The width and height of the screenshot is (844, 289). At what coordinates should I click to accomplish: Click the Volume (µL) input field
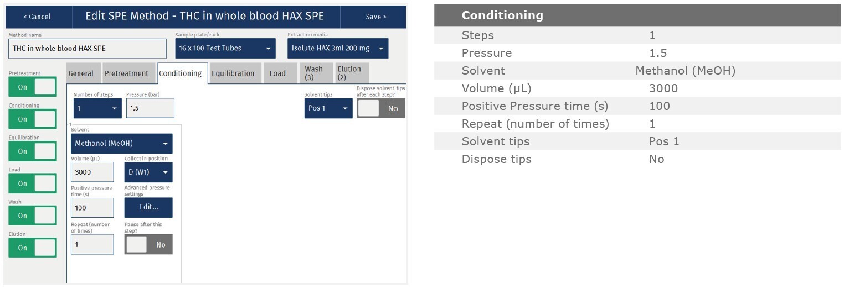[x=92, y=172]
